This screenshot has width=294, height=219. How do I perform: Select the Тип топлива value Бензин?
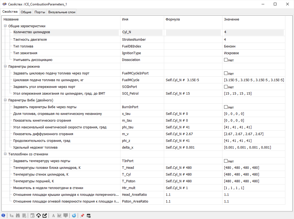click(x=230, y=46)
